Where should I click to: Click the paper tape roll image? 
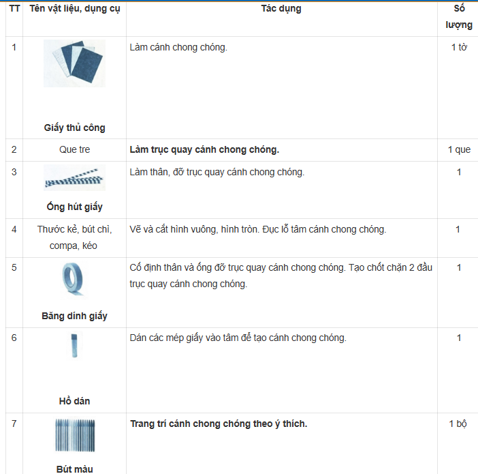[74, 279]
